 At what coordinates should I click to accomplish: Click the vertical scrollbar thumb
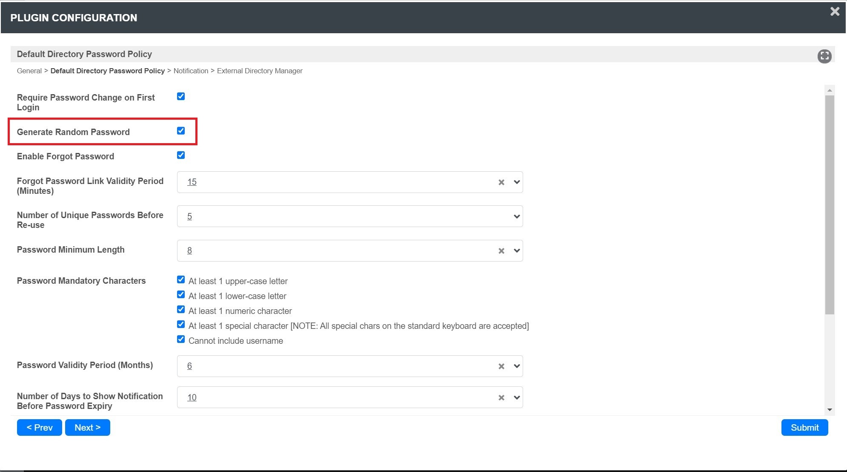coord(829,204)
